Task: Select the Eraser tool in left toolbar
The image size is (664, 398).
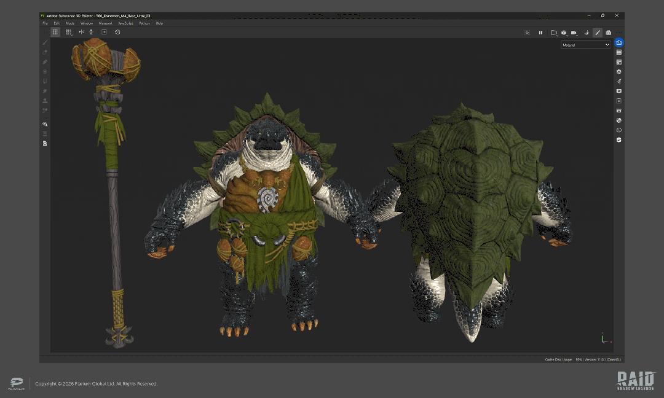Action: point(45,52)
